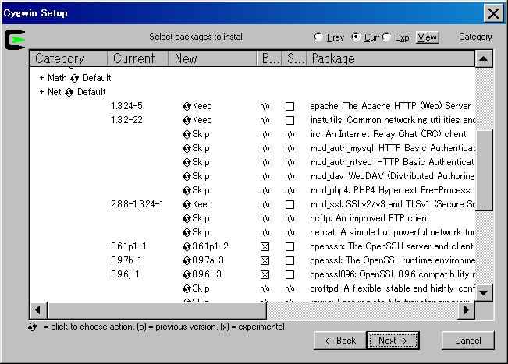Proceed with the Next --> button

[393, 341]
